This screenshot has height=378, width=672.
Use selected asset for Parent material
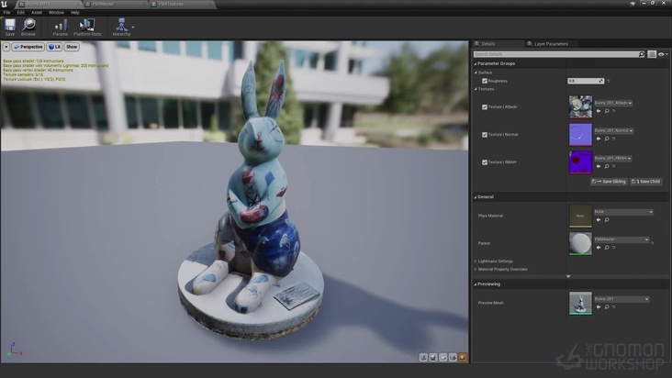[599, 248]
